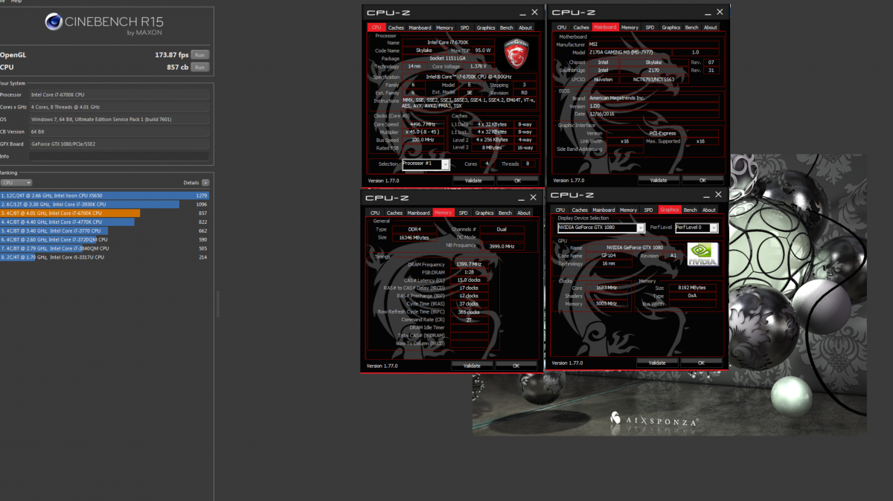This screenshot has width=893, height=501.
Task: Open About tab in the CPU-Z Graphics window
Action: (x=709, y=210)
